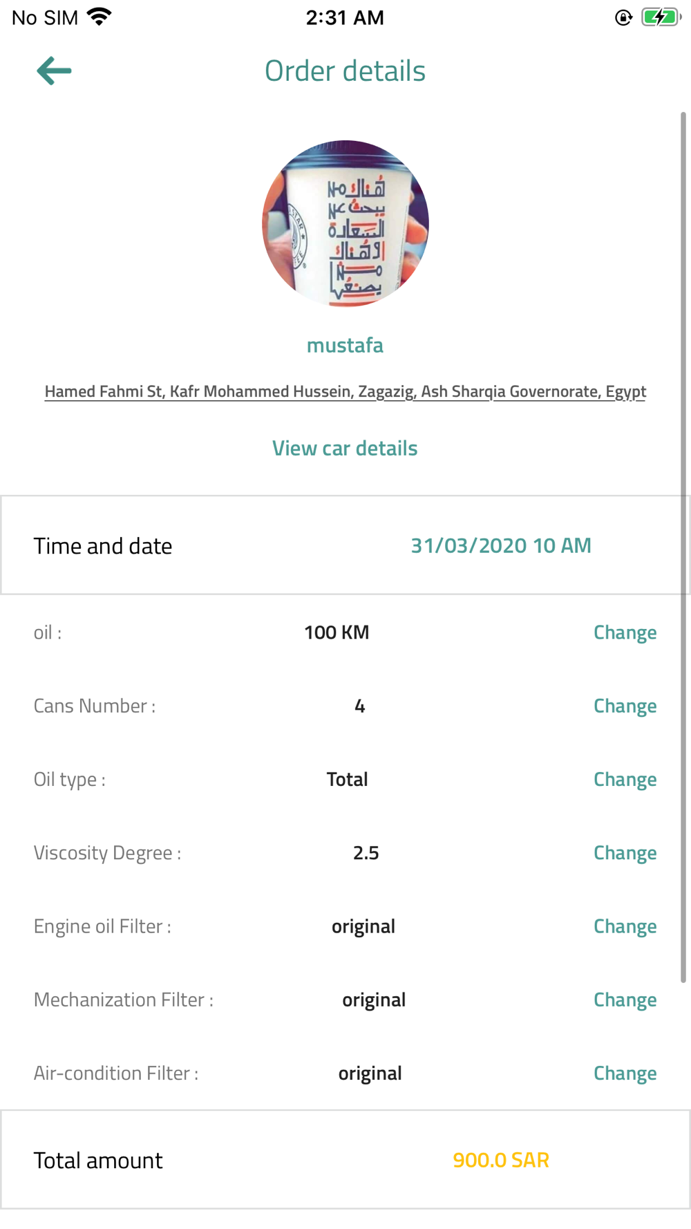Change the Oil type Total
This screenshot has width=691, height=1229.
tap(625, 779)
